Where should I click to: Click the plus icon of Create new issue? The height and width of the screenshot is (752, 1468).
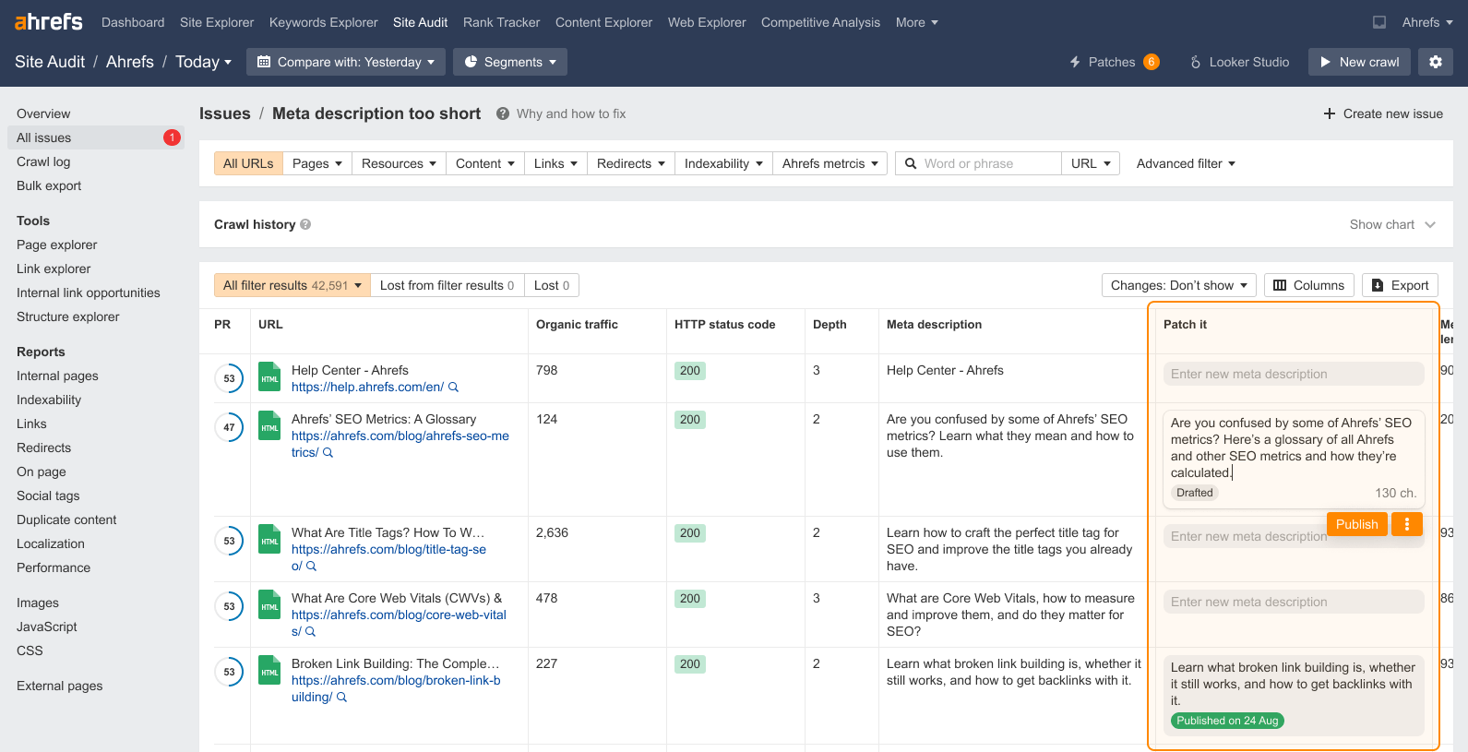click(x=1330, y=113)
